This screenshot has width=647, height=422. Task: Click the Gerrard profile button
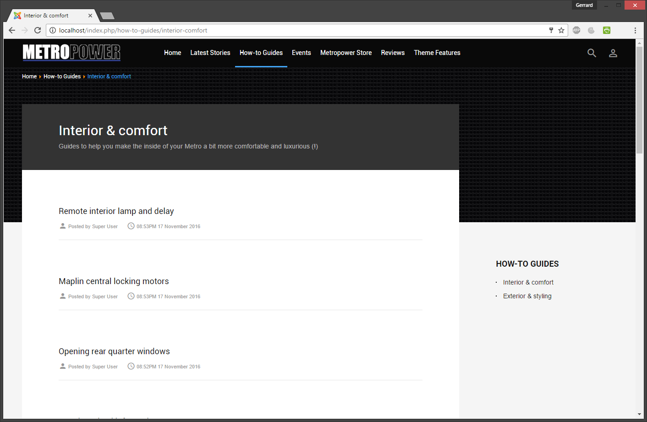(x=584, y=5)
